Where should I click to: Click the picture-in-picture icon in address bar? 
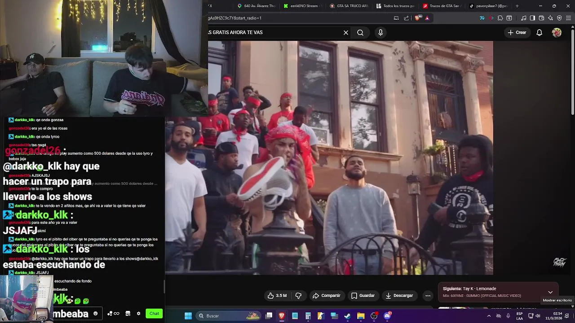[396, 18]
